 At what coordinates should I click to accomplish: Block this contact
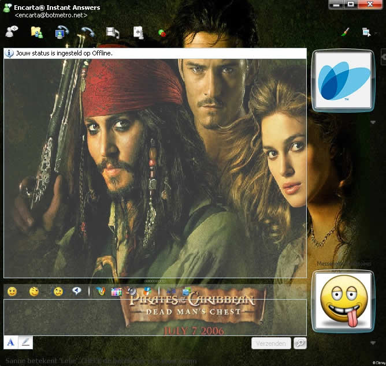tap(162, 33)
